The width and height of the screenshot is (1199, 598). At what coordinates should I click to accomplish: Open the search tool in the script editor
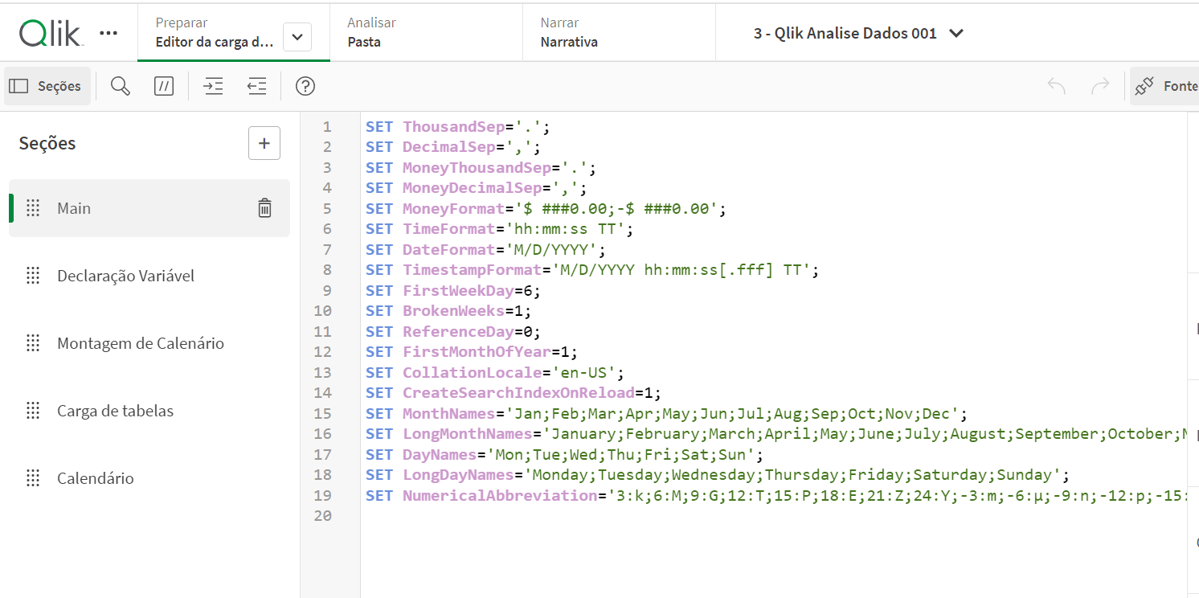tap(121, 87)
